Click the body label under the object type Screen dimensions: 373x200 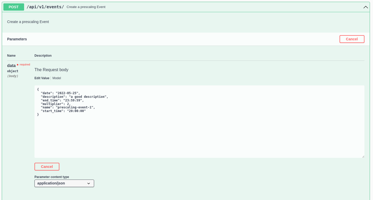click(12, 76)
